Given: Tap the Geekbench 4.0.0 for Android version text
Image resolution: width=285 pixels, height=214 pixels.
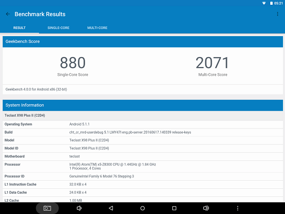Looking at the screenshot, I should coord(36,89).
